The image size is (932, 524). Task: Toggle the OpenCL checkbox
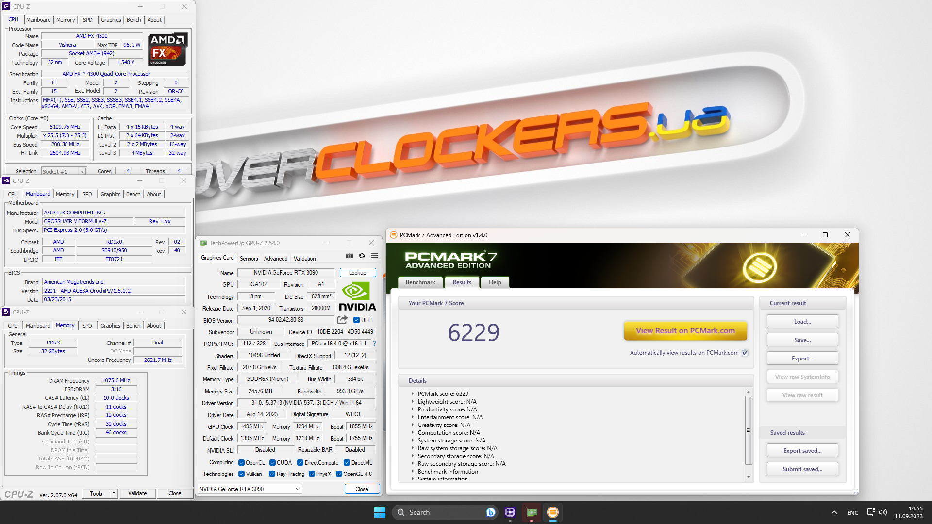[241, 463]
